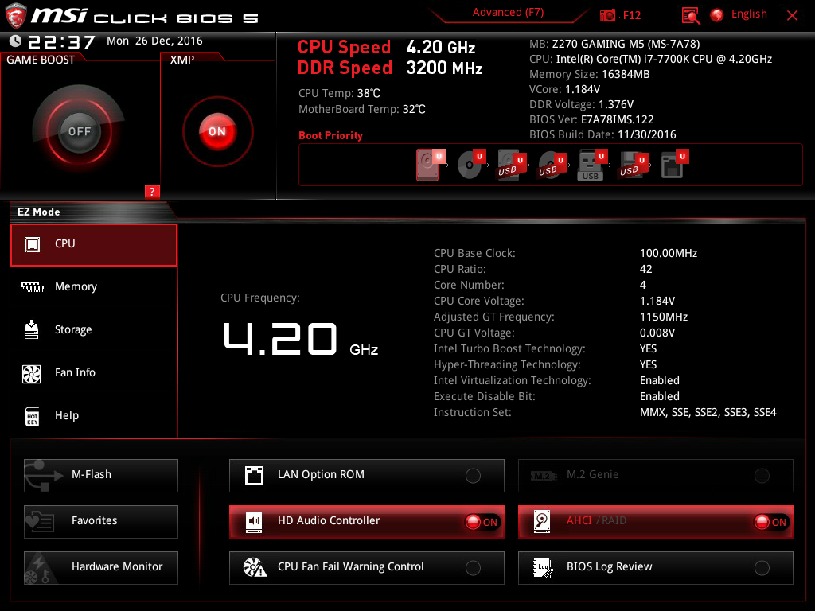815x611 pixels.
Task: Click the Help hot key icon
Action: 32,416
